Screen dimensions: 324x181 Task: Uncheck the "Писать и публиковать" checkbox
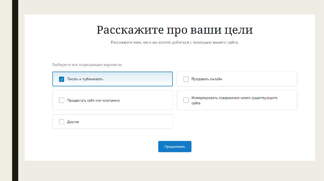tap(62, 79)
